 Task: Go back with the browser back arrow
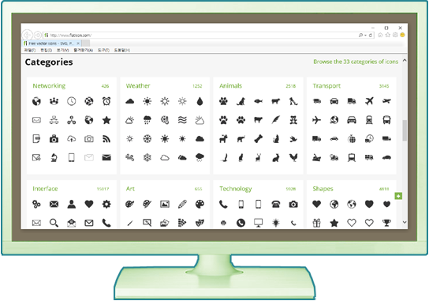click(28, 35)
